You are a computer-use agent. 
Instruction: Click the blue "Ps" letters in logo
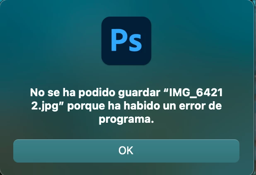coord(126,40)
